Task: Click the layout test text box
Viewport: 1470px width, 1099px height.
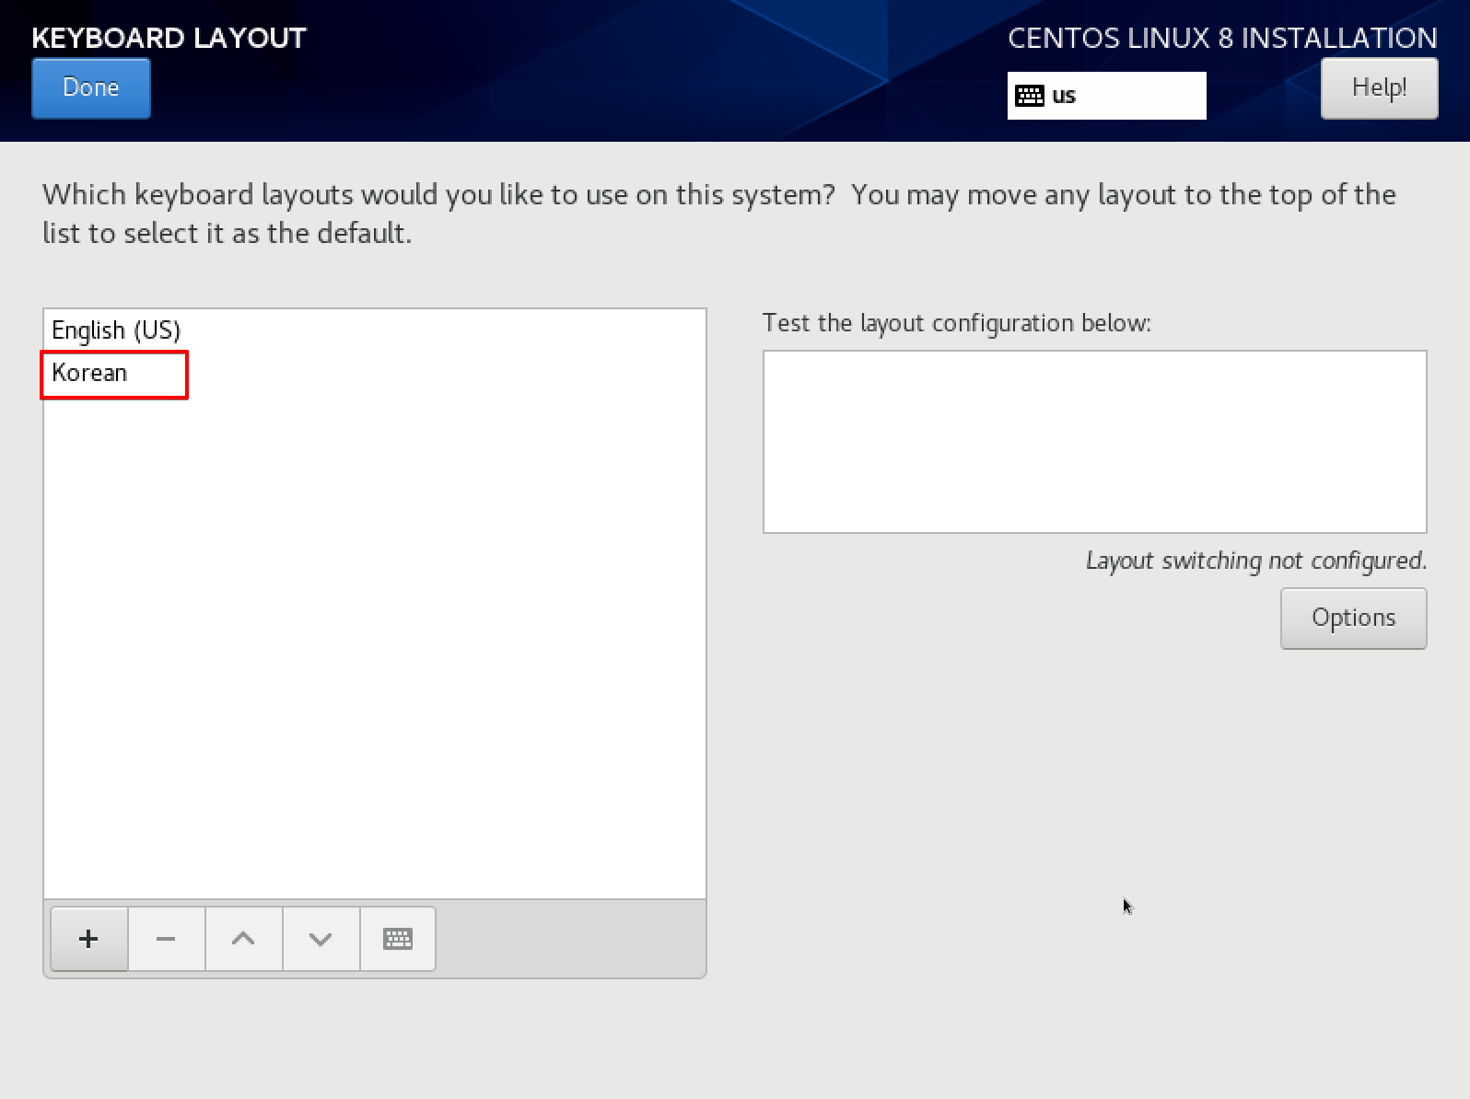Action: 1094,441
